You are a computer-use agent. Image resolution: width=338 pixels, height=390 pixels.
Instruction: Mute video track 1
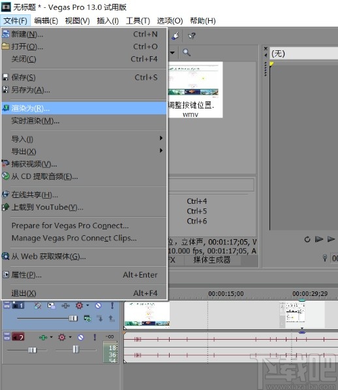pos(98,306)
